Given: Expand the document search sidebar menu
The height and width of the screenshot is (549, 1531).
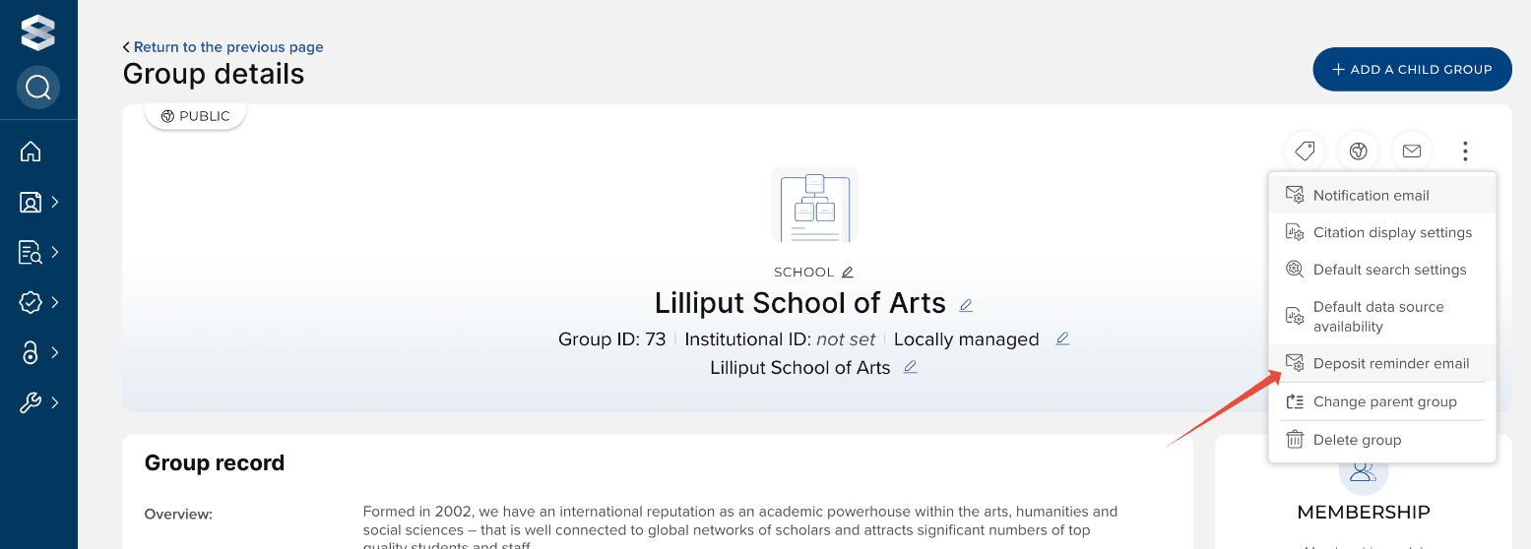Looking at the screenshot, I should click(x=38, y=253).
